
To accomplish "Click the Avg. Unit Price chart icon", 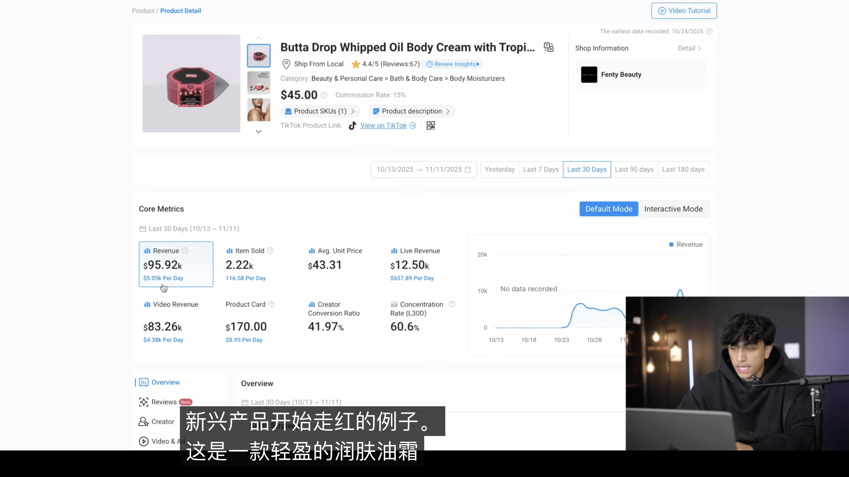I will [x=312, y=251].
